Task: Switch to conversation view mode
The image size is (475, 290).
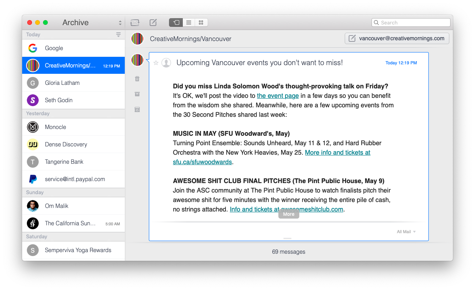Action: point(176,22)
